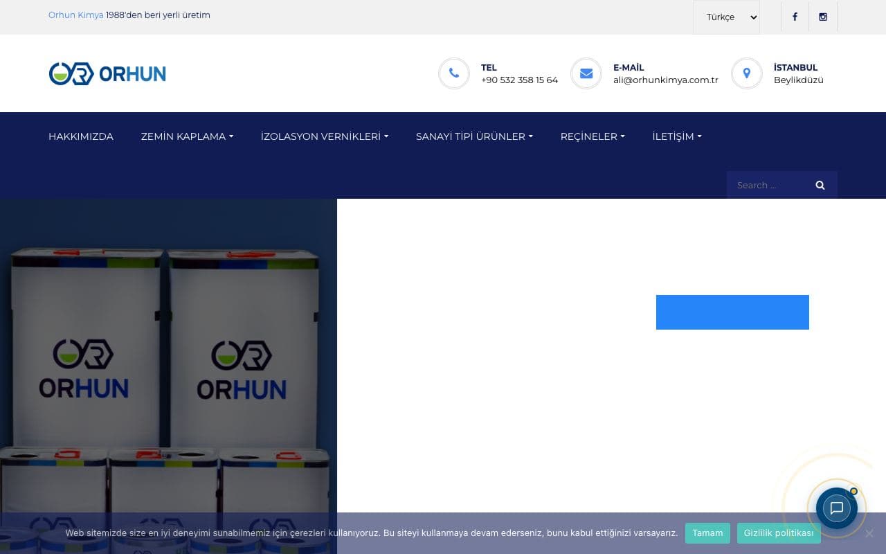886x554 pixels.
Task: Expand the İLETİŞİM menu
Action: point(677,136)
